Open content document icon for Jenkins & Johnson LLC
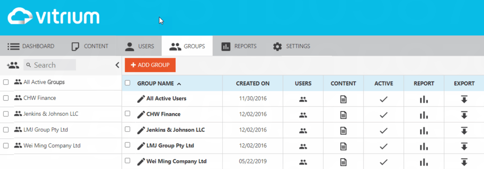The image size is (484, 169). (x=343, y=131)
